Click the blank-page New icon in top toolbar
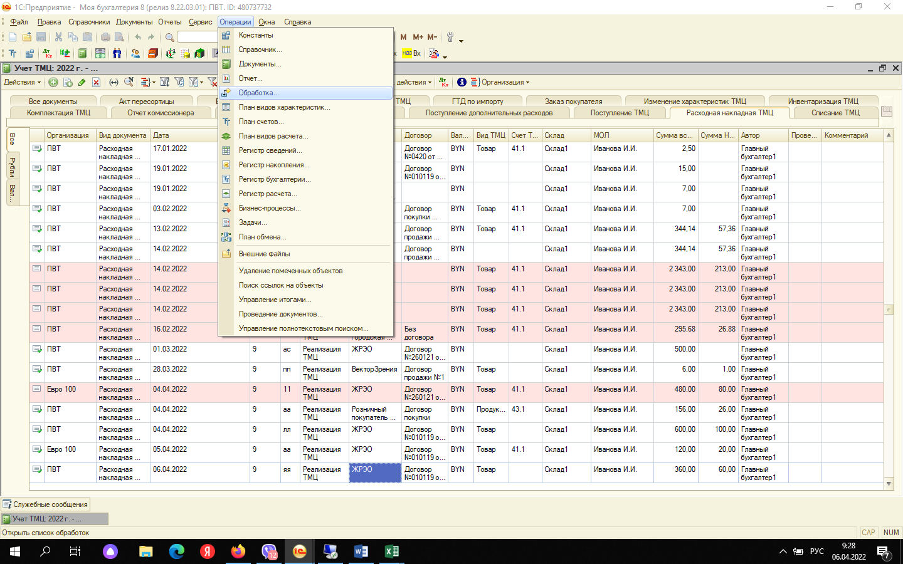The height and width of the screenshot is (564, 903). [x=13, y=38]
